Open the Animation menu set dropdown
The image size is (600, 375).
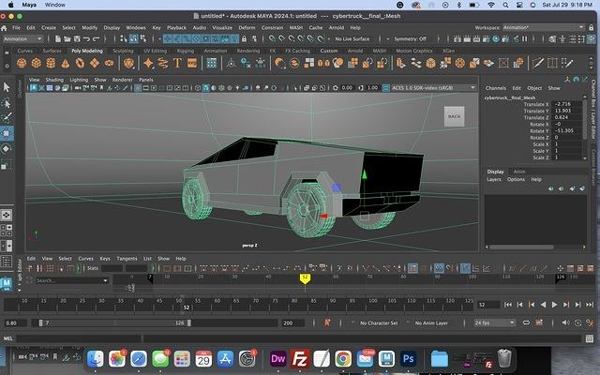click(22, 39)
